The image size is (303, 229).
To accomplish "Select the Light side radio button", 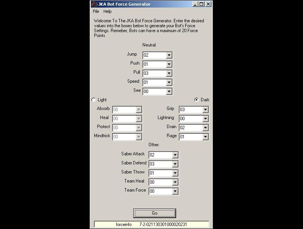I will (x=94, y=100).
